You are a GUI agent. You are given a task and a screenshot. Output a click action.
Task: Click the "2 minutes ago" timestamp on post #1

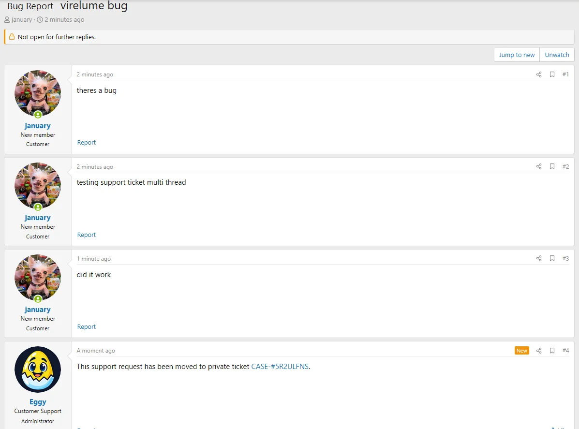tap(95, 74)
